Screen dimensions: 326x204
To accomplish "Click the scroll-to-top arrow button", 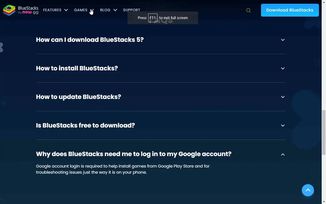I will 308,190.
